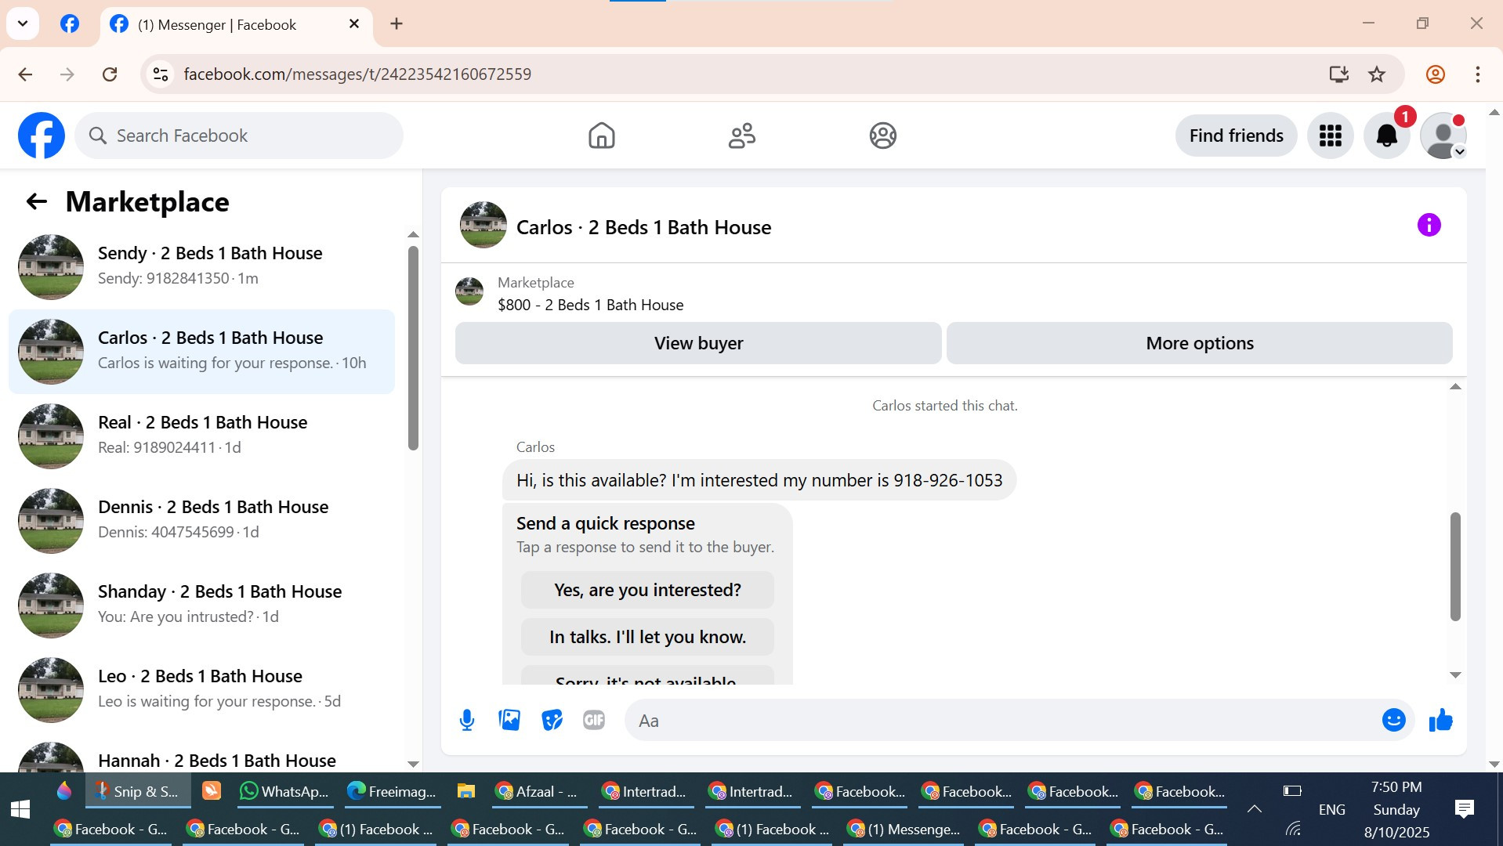Choose a GIF icon
Image resolution: width=1503 pixels, height=846 pixels.
pyautogui.click(x=594, y=720)
